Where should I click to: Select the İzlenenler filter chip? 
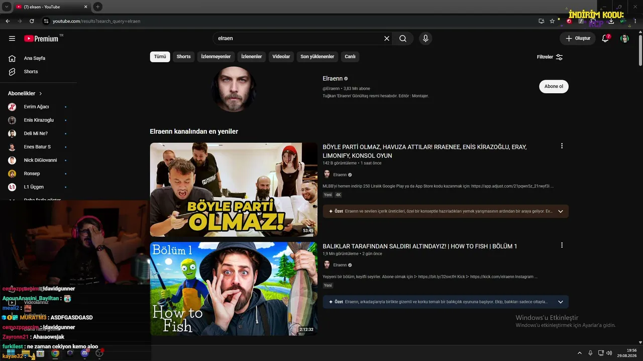pyautogui.click(x=252, y=57)
